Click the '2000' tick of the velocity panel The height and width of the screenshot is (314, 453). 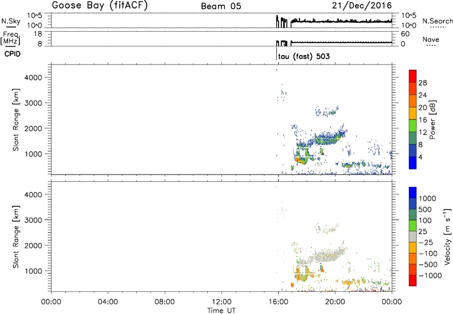(33, 245)
